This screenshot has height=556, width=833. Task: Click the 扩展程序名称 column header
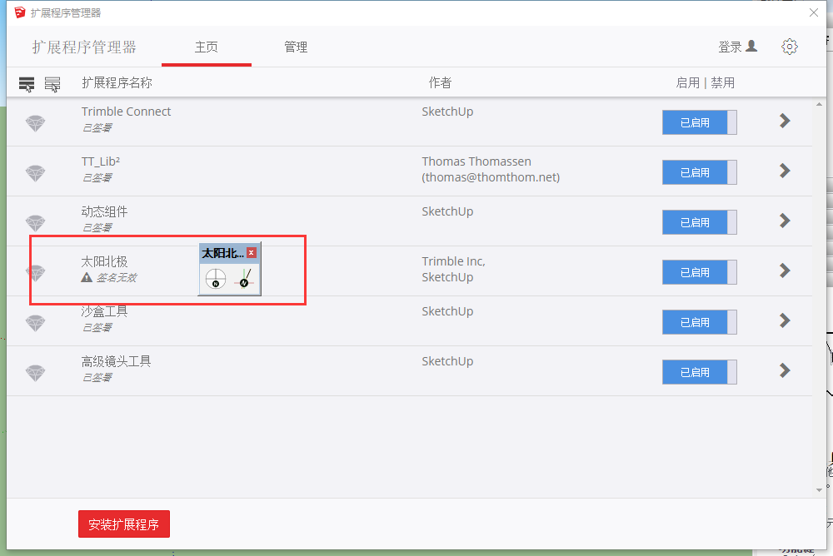tap(117, 83)
